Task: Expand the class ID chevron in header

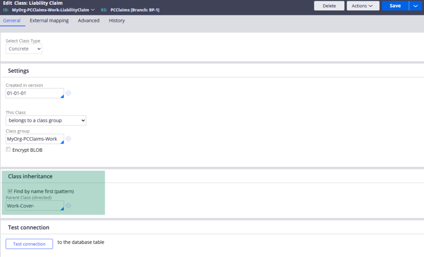Action: [93, 10]
